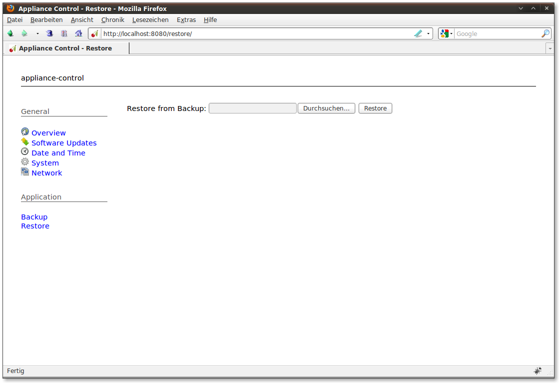
Task: Open the Chronik menu
Action: pyautogui.click(x=113, y=20)
